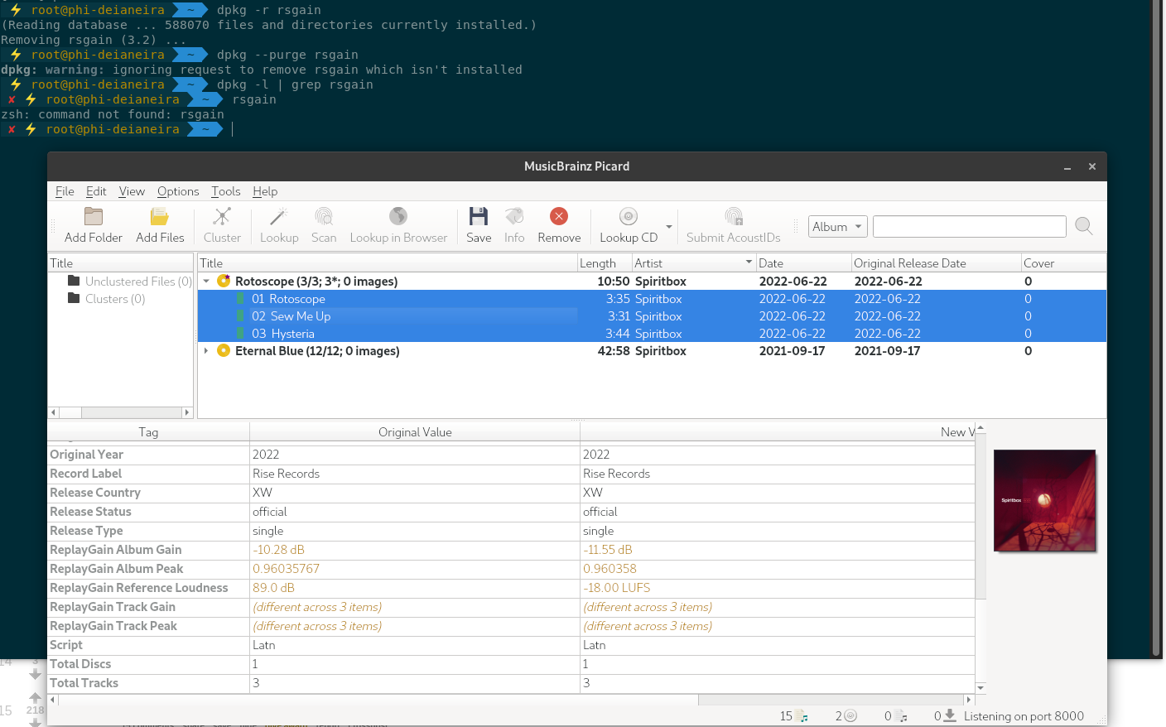Collapse the Rotoscope album entry
The height and width of the screenshot is (727, 1166).
click(x=205, y=281)
